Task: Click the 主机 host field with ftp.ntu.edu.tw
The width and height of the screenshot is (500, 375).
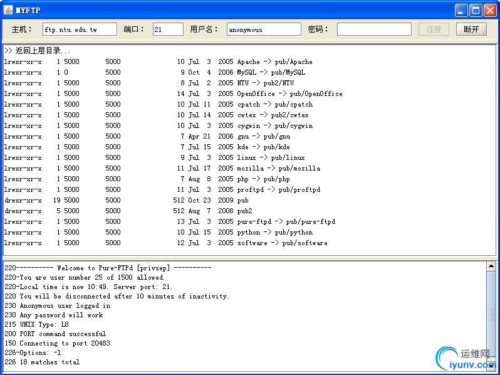Action: (x=80, y=29)
